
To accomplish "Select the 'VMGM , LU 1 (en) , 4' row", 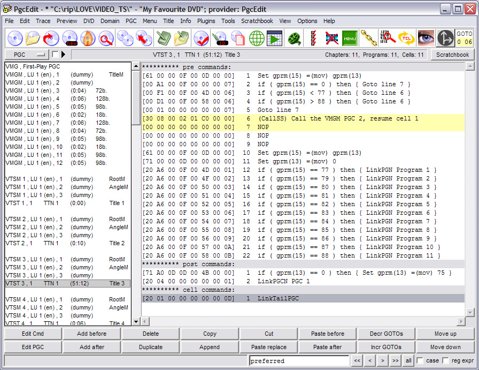I will click(68, 99).
